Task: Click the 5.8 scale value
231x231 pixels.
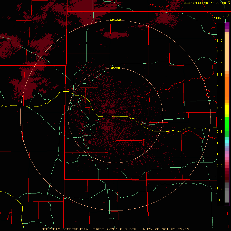Action: coord(219,86)
